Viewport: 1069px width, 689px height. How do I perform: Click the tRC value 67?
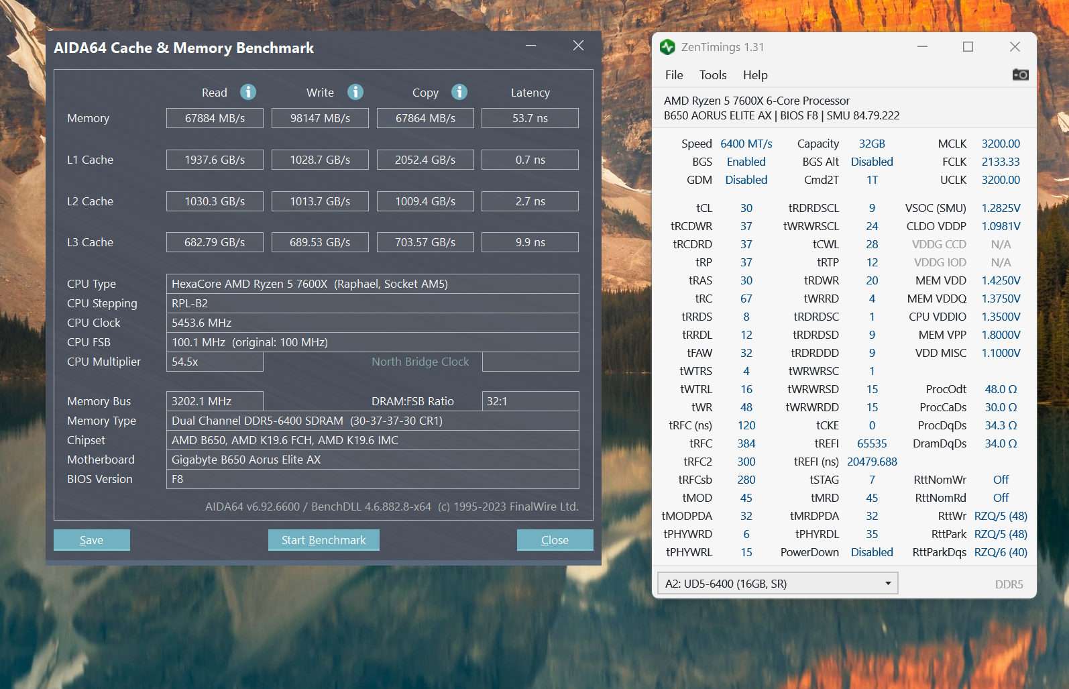pos(746,299)
